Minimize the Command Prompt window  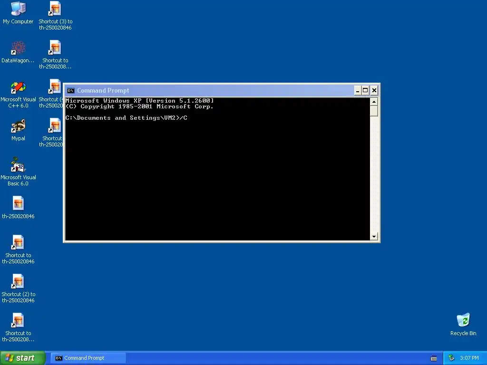pyautogui.click(x=358, y=90)
